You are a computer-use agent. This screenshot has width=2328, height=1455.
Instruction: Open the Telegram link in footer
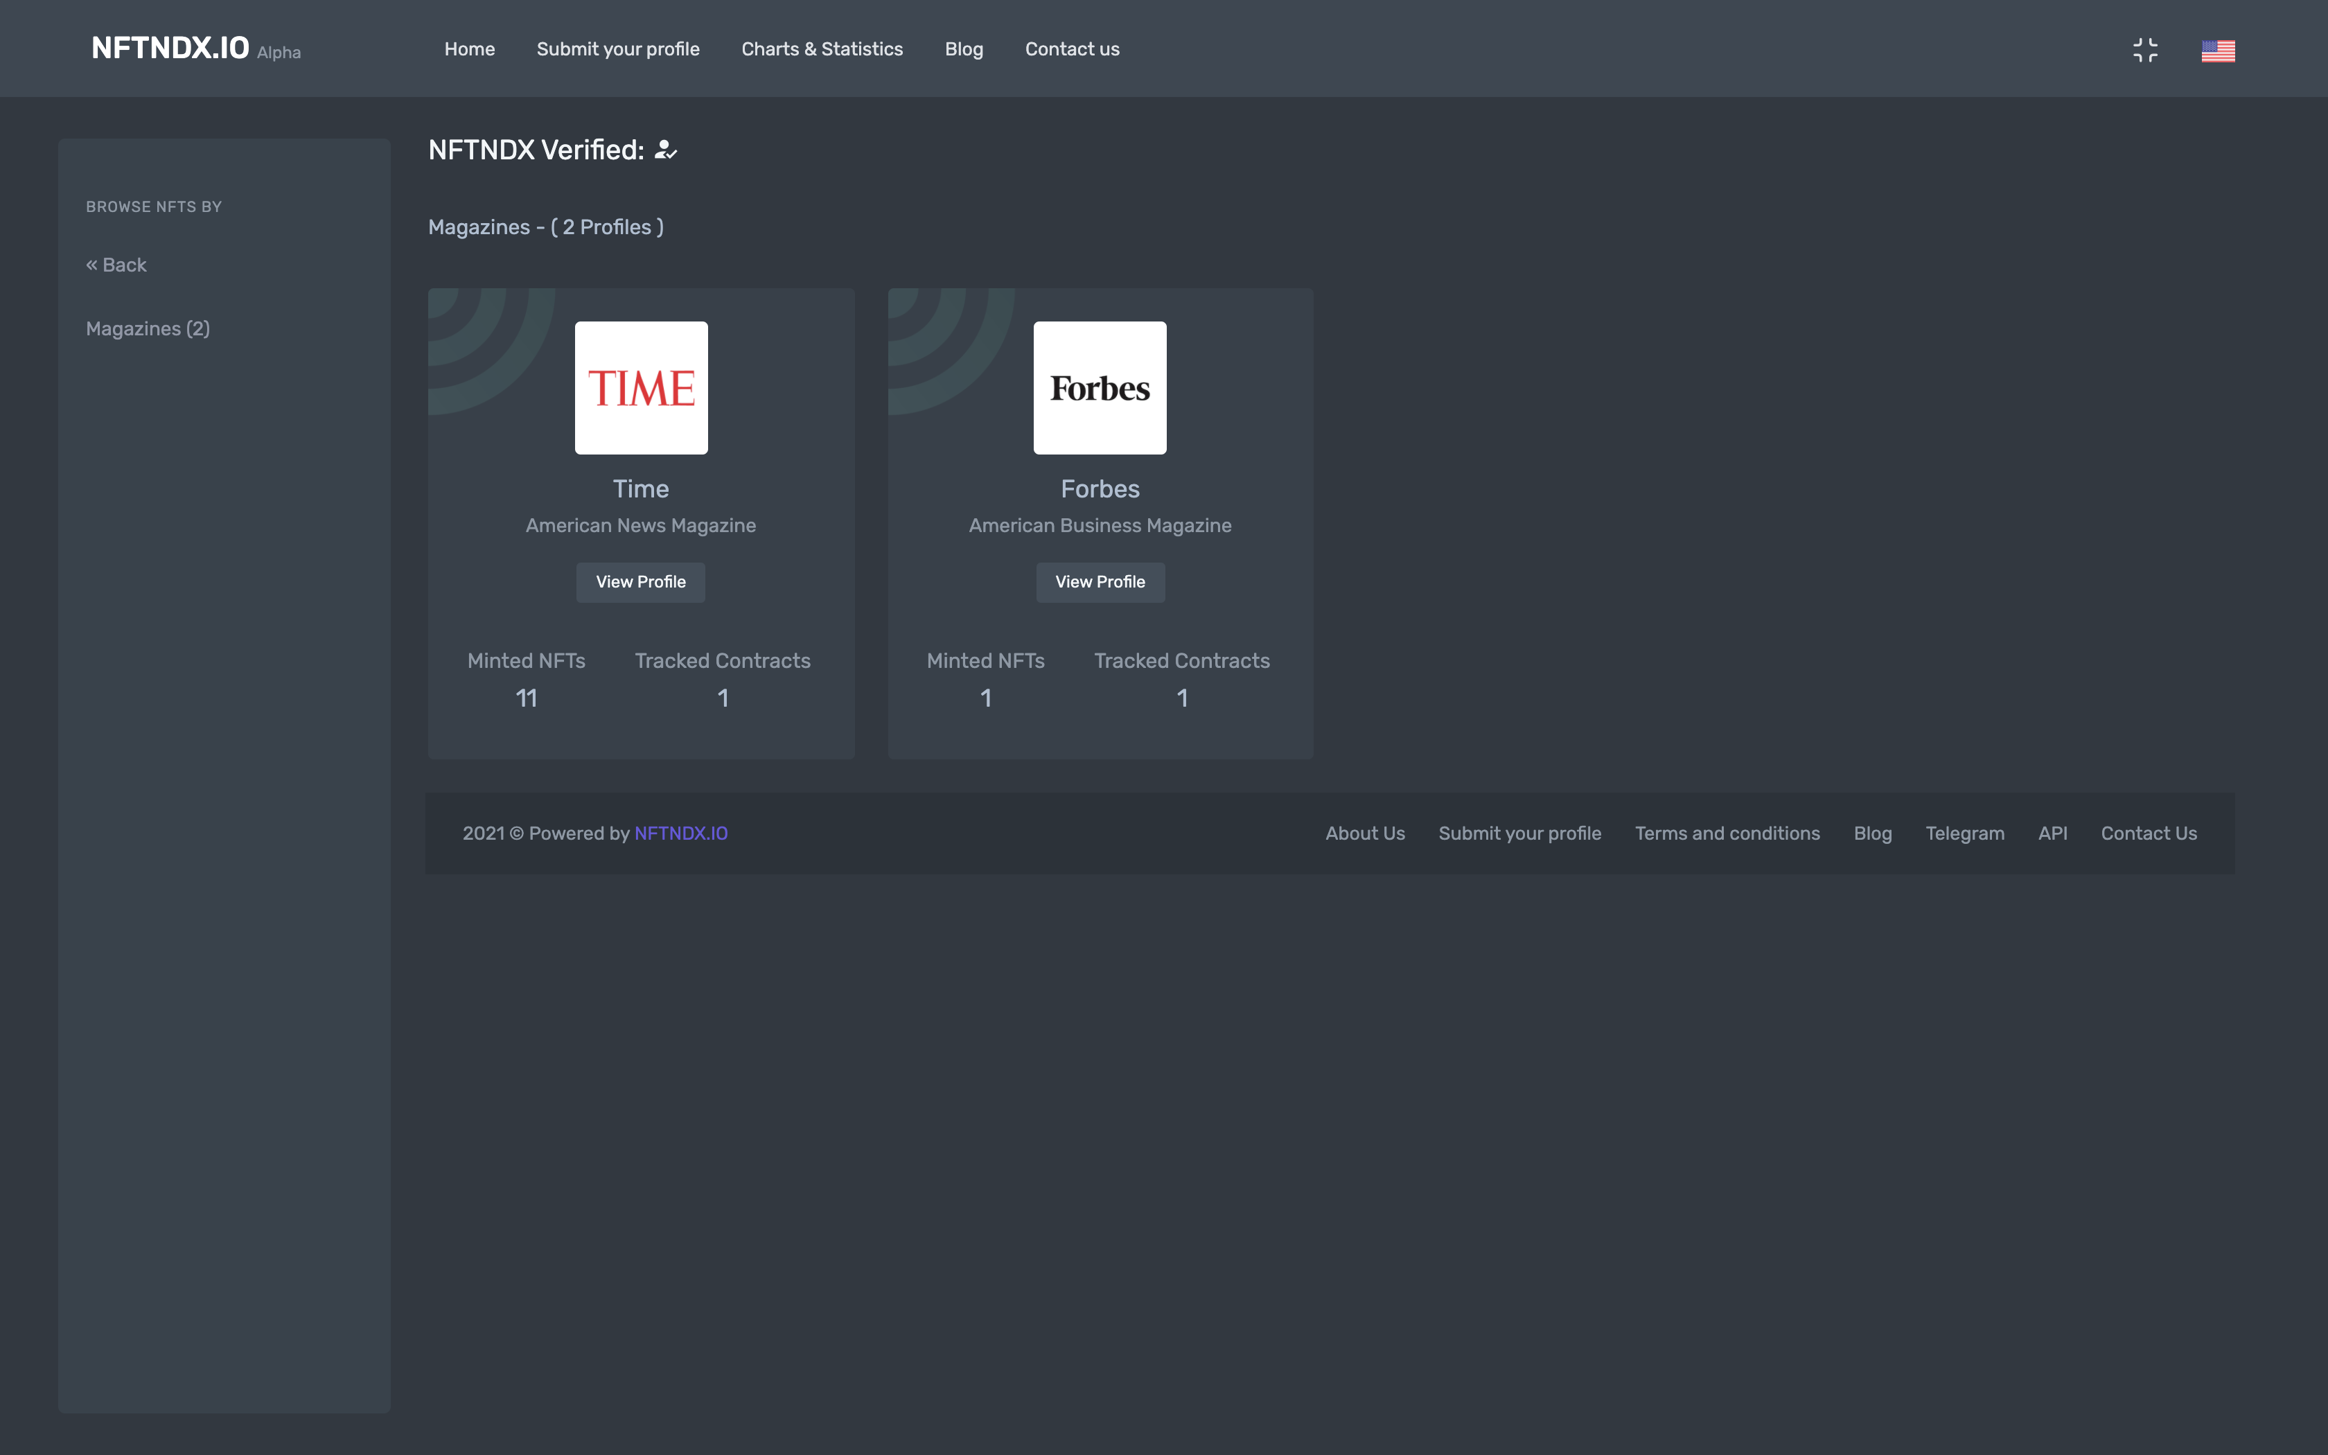point(1964,834)
